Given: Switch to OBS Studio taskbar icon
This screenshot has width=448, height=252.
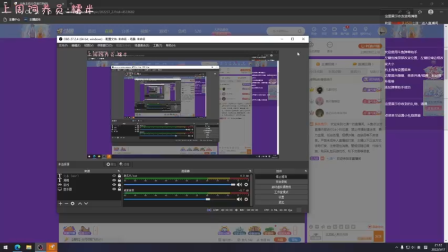Looking at the screenshot, I should pyautogui.click(x=40, y=248).
